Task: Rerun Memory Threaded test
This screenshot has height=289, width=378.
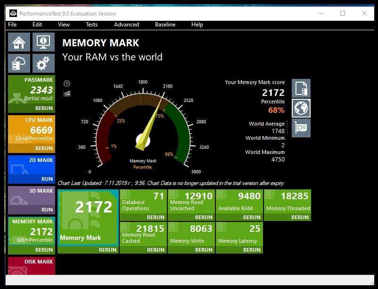Action: [300, 217]
